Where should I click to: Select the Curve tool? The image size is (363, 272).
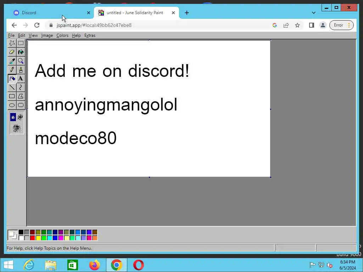tap(21, 87)
